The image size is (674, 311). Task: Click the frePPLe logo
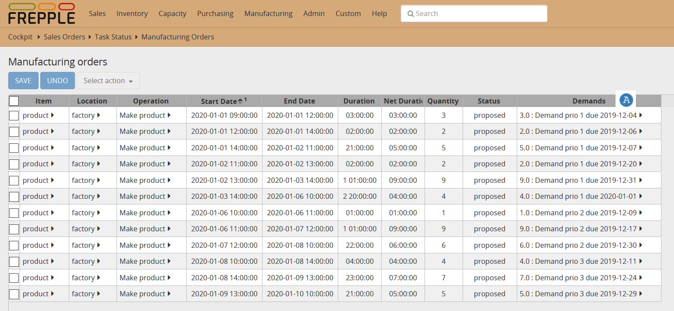coord(41,13)
